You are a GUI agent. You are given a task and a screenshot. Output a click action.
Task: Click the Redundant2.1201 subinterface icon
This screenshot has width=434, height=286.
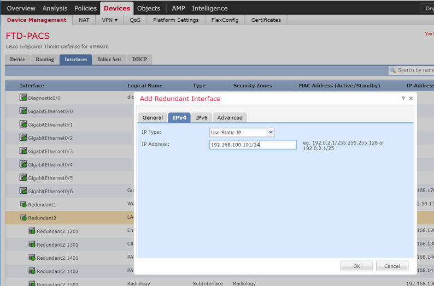pyautogui.click(x=32, y=231)
